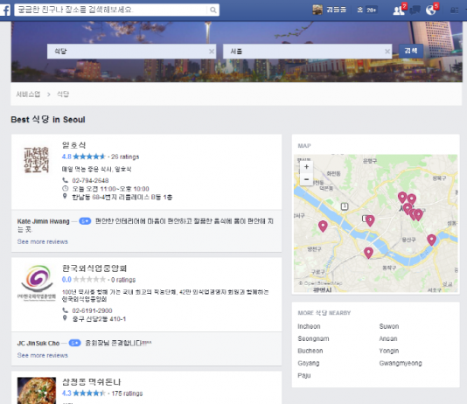This screenshot has width=467, height=404.
Task: Open the messages chat icon
Action: (x=415, y=10)
